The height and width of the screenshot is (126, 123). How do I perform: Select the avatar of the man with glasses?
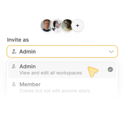(x=67, y=26)
